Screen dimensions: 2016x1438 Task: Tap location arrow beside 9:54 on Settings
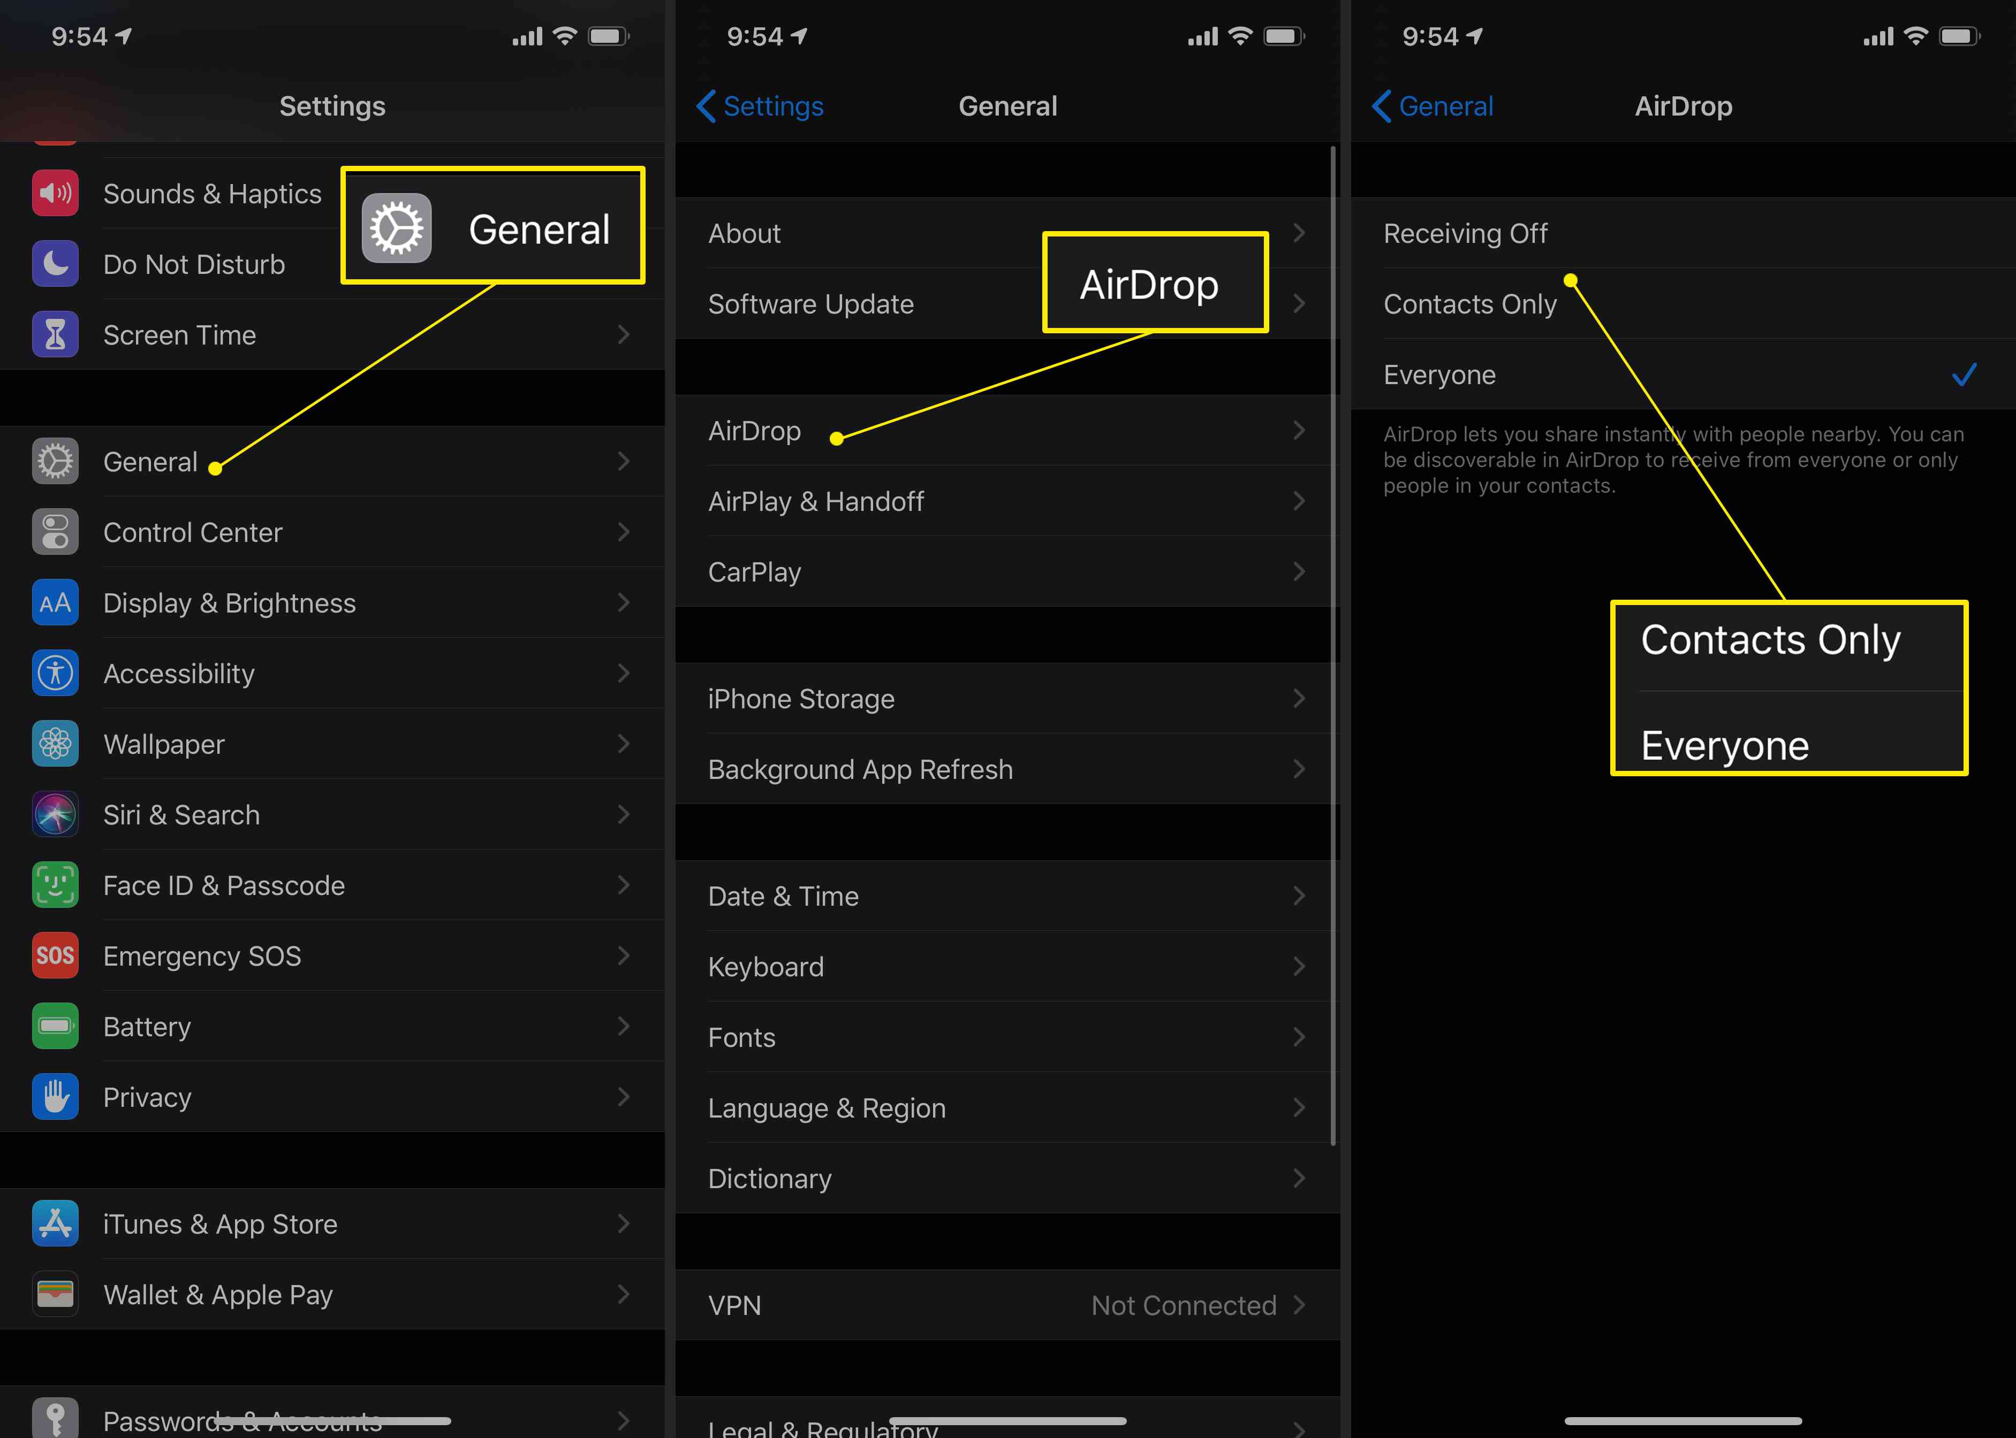[124, 36]
